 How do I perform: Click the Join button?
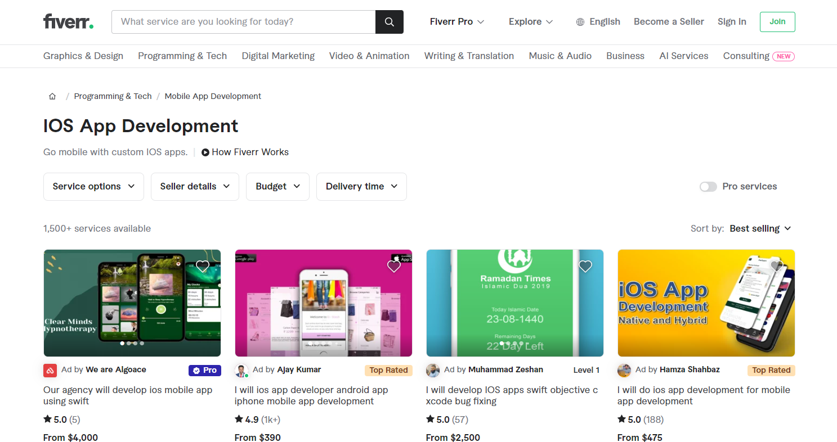tap(777, 22)
